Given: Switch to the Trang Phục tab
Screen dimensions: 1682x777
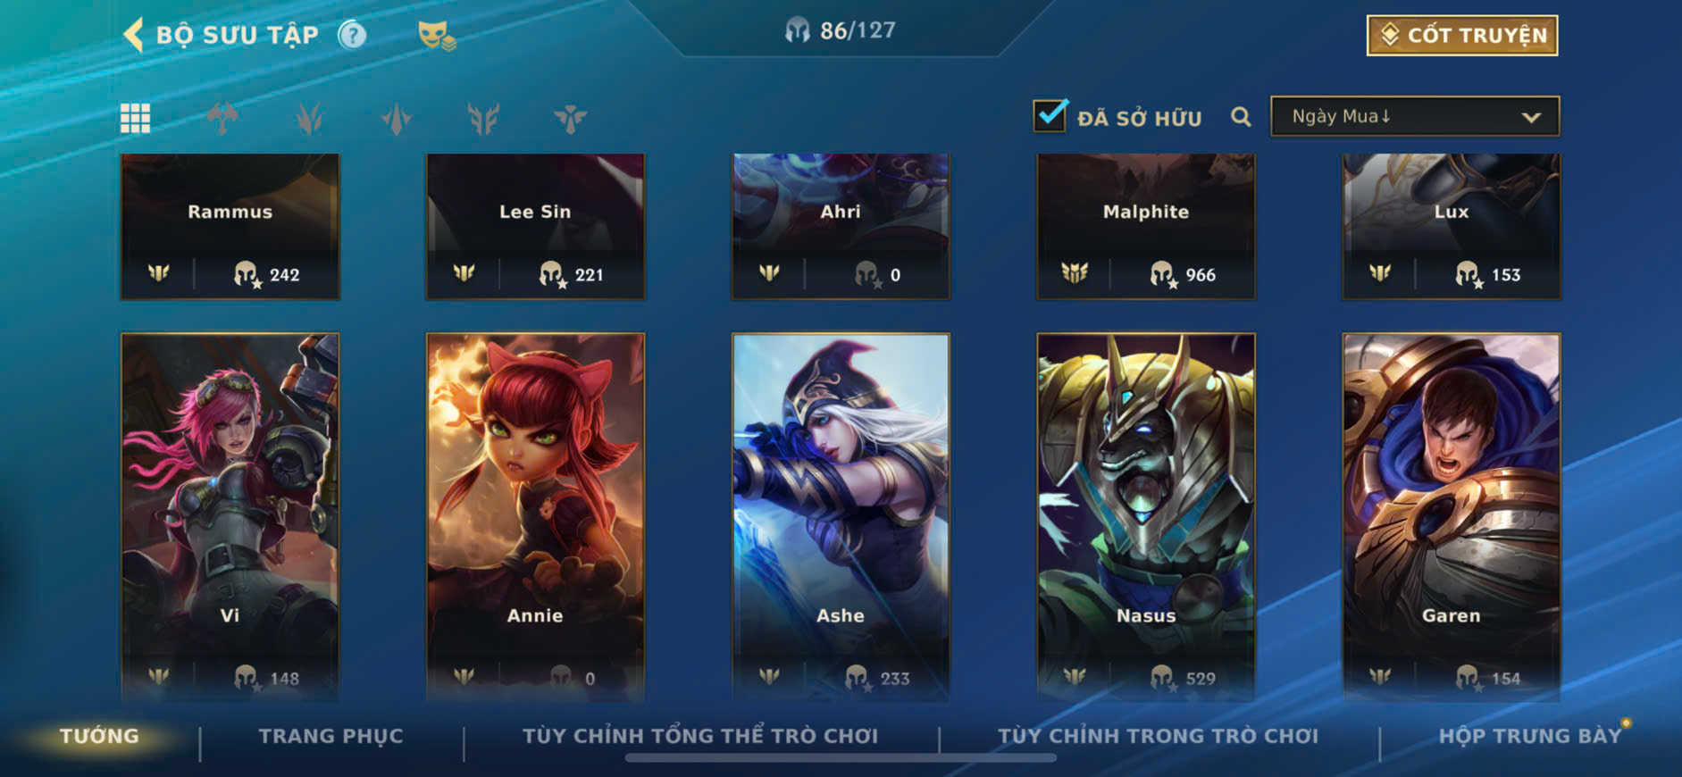Looking at the screenshot, I should 331,736.
